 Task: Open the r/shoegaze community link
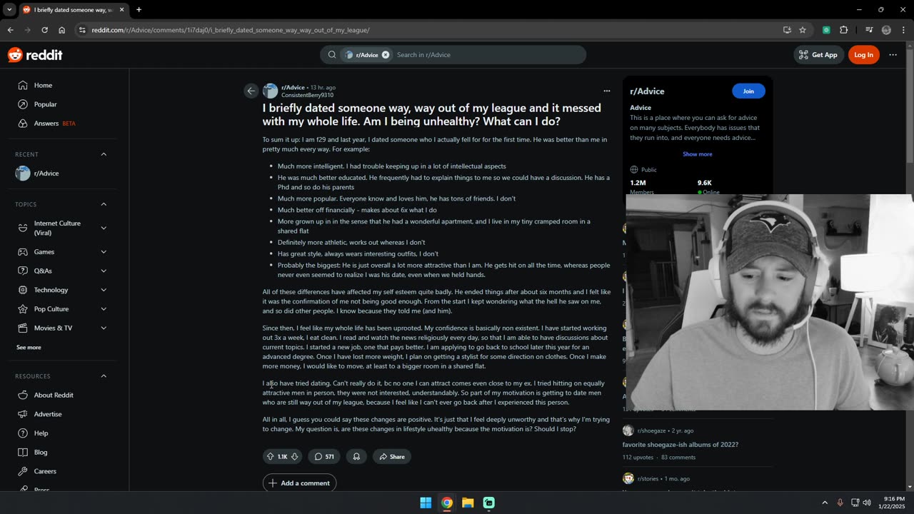(651, 430)
